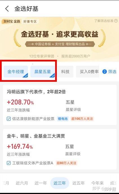The width and height of the screenshot is (119, 194).
Task: Open fund card with +208.70% return
Action: 60,105
